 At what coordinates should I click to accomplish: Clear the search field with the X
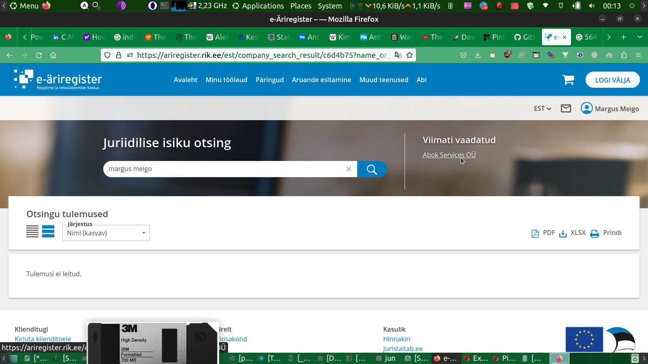pos(349,169)
